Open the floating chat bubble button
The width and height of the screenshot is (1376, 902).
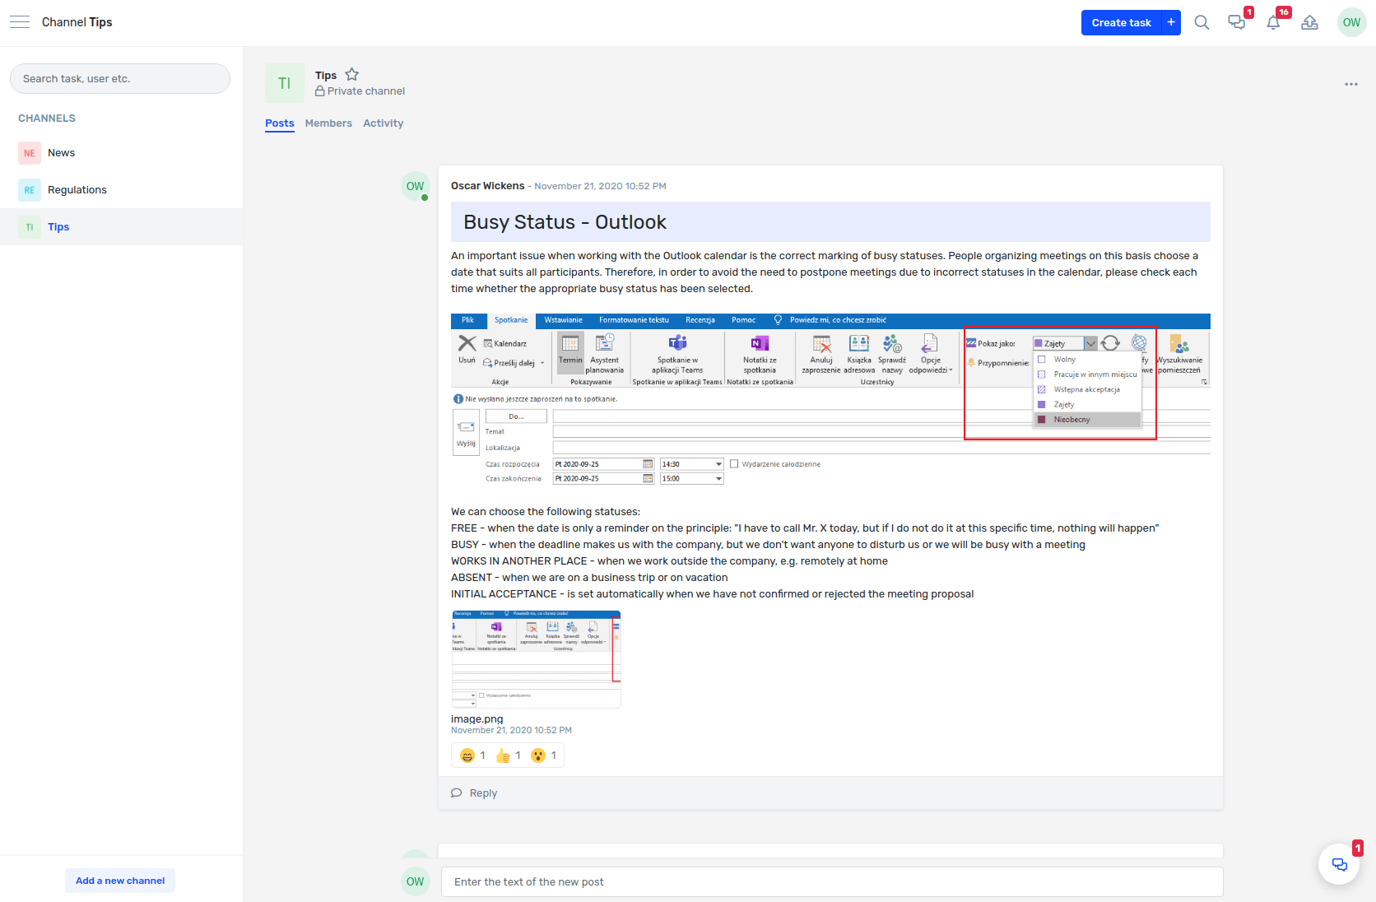tap(1339, 864)
